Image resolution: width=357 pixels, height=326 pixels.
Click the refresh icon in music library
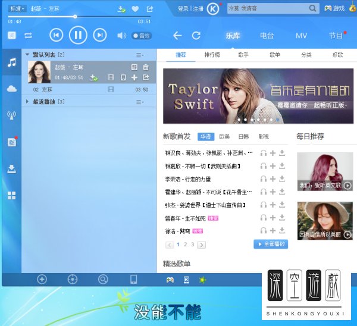196,36
